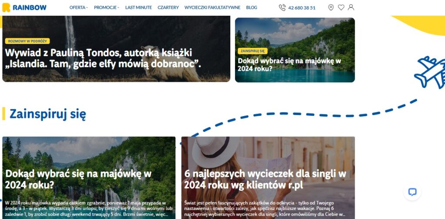Call phone number 42 680 38 51

(302, 8)
